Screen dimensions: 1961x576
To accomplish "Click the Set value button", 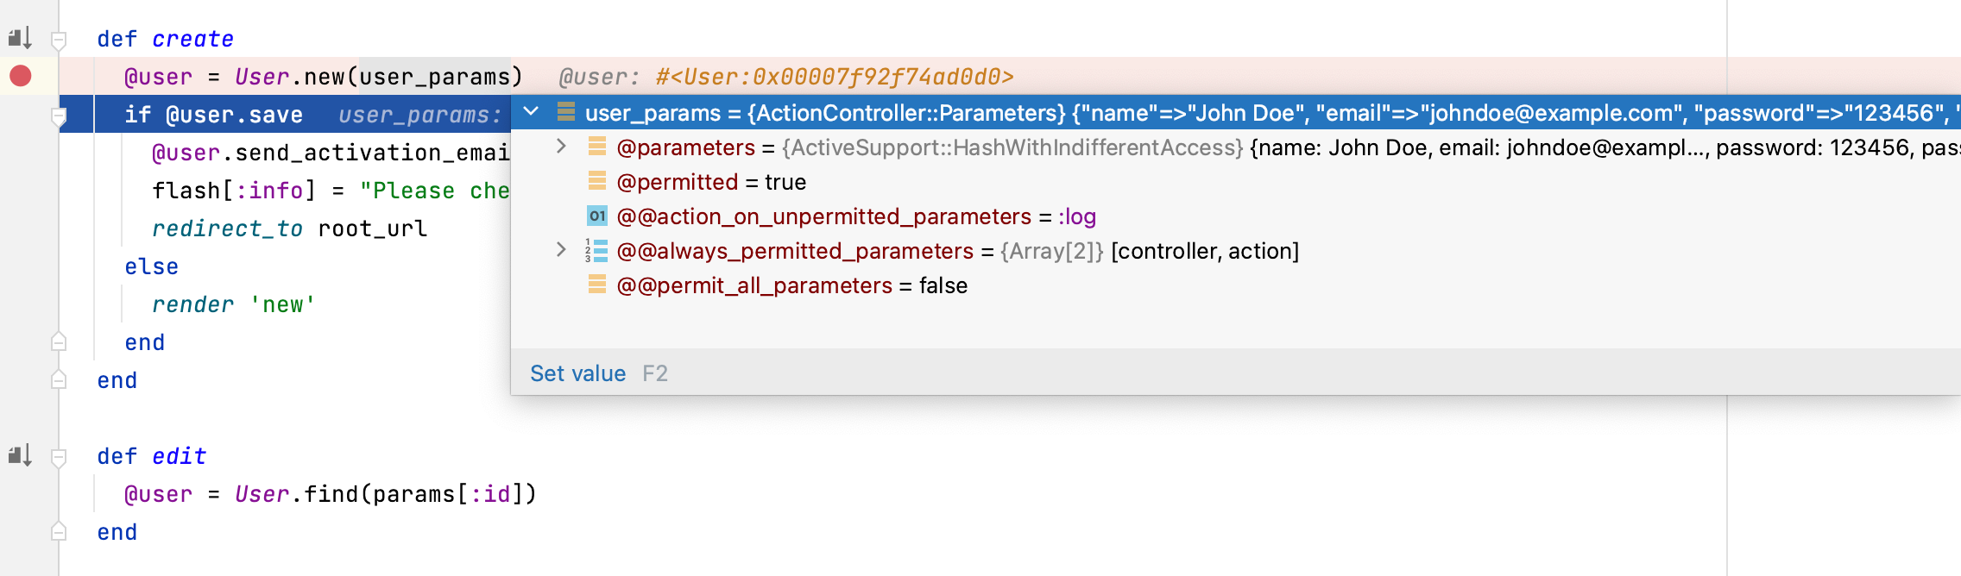I will click(577, 373).
